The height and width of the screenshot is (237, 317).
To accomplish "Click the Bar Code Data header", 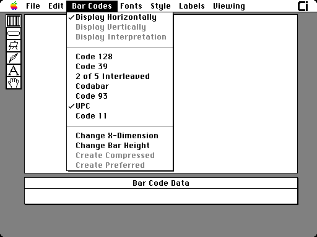I will point(161,183).
